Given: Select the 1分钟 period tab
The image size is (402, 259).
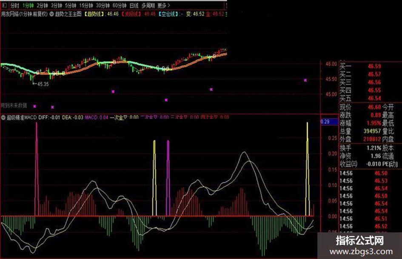Looking at the screenshot, I should click(28, 6).
